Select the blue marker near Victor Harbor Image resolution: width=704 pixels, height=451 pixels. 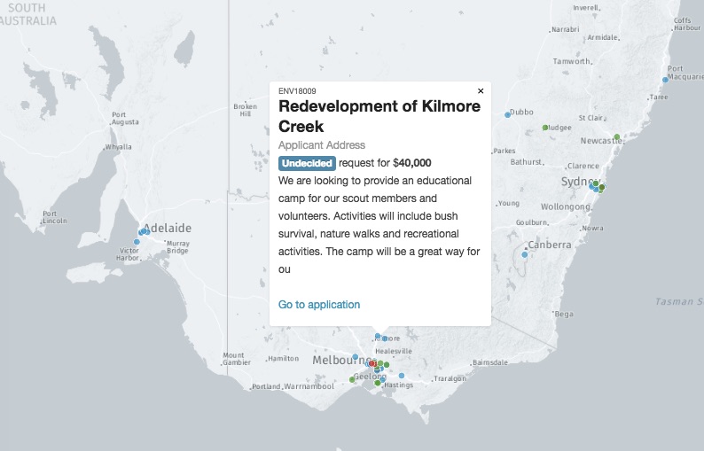(x=137, y=242)
